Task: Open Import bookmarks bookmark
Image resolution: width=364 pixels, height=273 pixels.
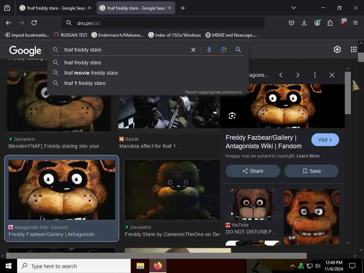Action: tap(27, 35)
